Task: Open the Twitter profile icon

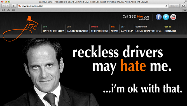Action: pos(166,17)
